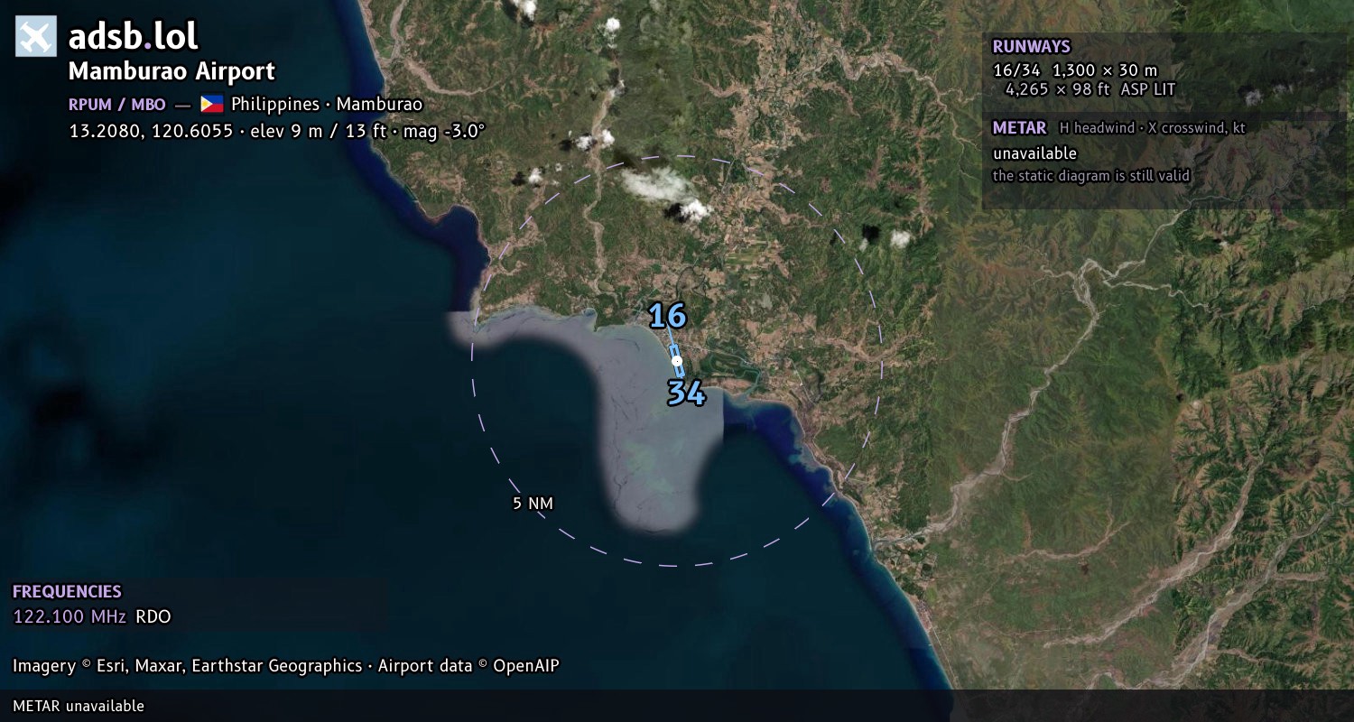The image size is (1354, 722).
Task: Open the METAR panel header
Action: 1019,128
